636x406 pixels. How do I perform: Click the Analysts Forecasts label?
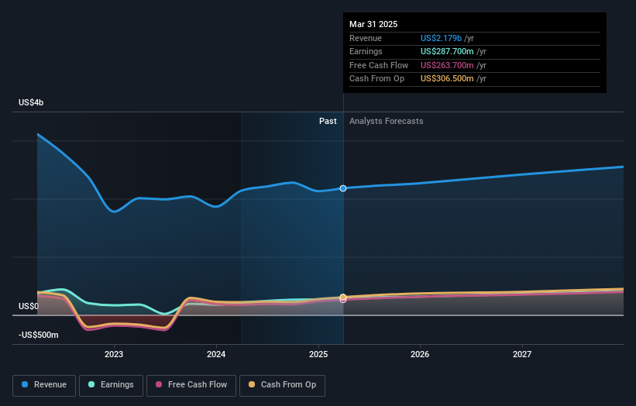coord(386,122)
